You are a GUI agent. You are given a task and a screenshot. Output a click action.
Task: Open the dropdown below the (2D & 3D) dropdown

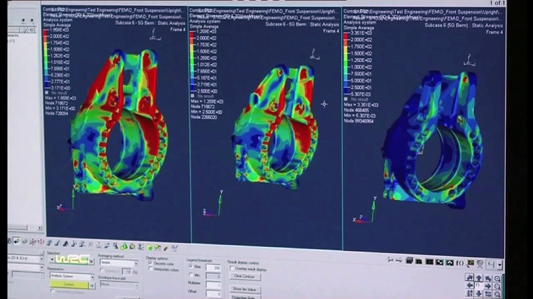click(x=25, y=267)
